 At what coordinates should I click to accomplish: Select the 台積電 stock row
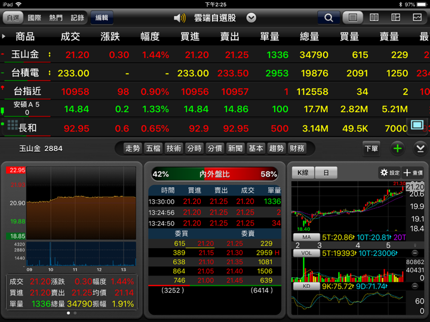(25, 73)
